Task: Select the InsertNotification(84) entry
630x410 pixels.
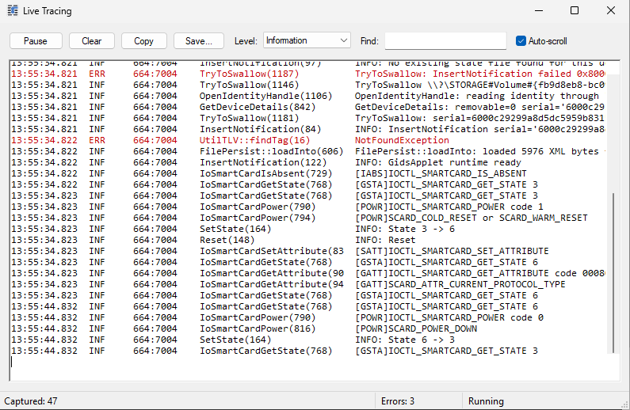Action: tap(307, 129)
